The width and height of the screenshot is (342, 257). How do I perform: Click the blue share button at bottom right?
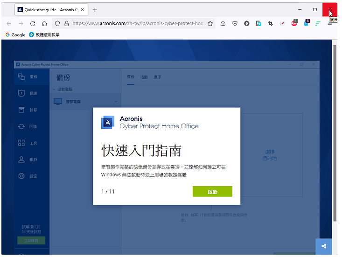(324, 246)
